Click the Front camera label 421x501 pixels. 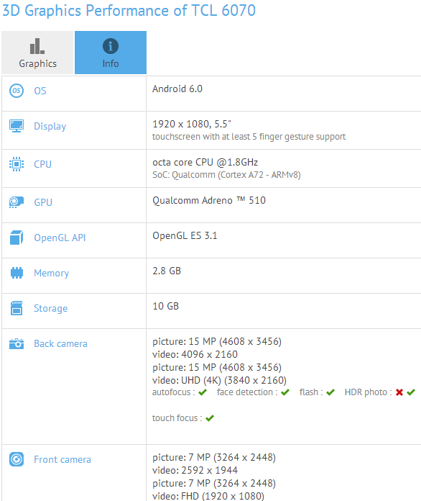pyautogui.click(x=63, y=459)
